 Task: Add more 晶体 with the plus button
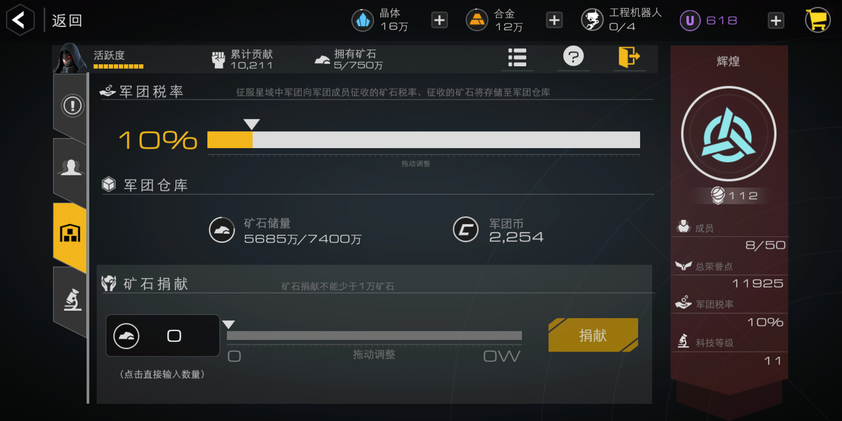point(439,20)
